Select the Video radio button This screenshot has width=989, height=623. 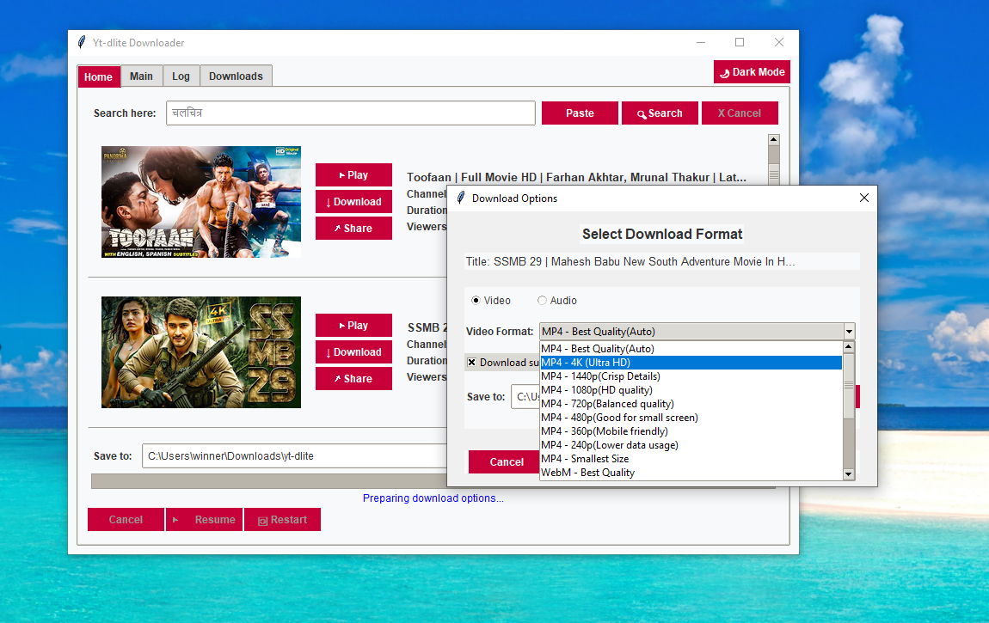pyautogui.click(x=476, y=301)
